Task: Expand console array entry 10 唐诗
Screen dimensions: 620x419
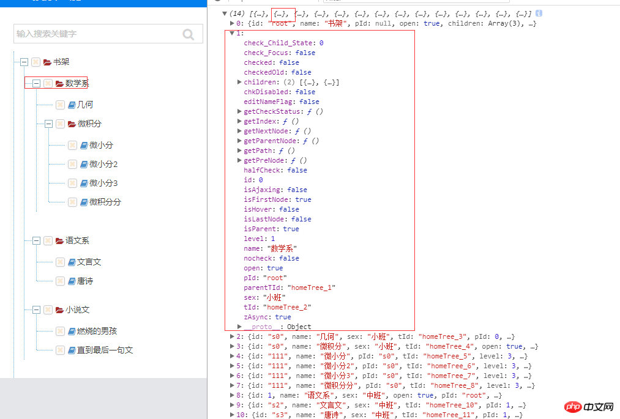Action: pos(232,415)
